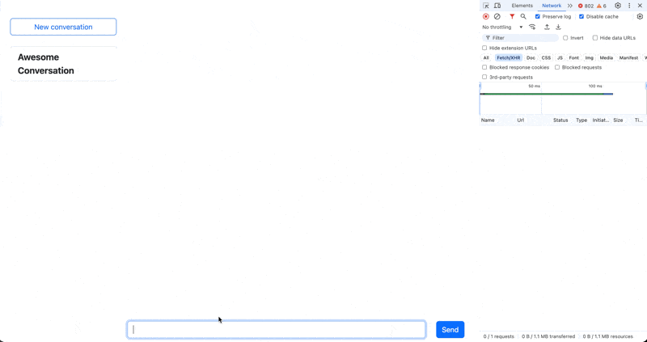Click the export HAR download icon

pyautogui.click(x=558, y=27)
